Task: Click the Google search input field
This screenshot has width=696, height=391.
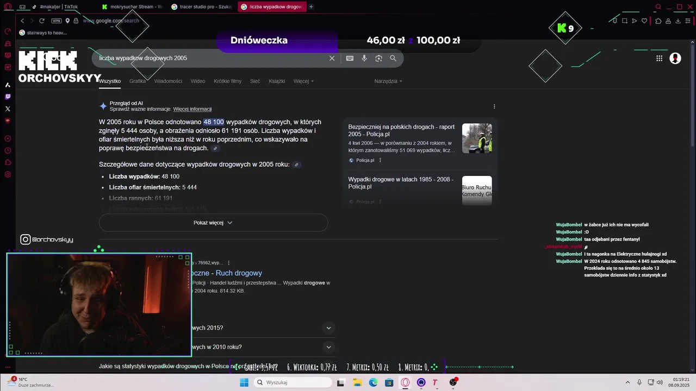Action: click(212, 58)
